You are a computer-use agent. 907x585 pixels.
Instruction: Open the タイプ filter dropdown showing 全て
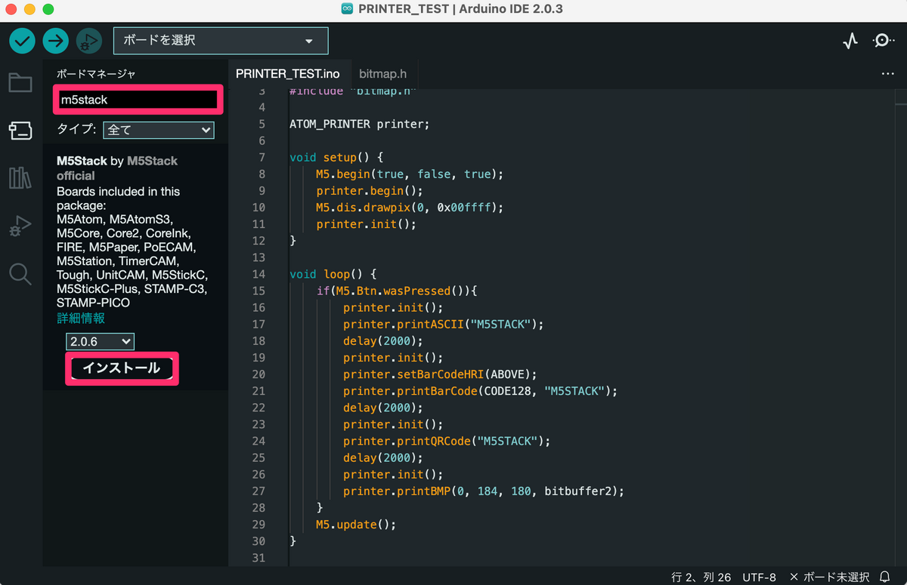pyautogui.click(x=158, y=130)
